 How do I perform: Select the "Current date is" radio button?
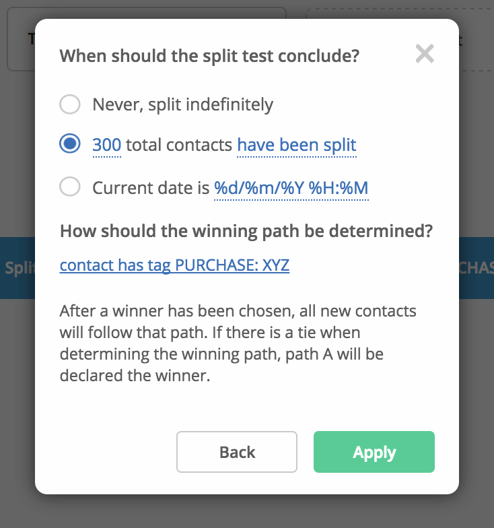(70, 186)
